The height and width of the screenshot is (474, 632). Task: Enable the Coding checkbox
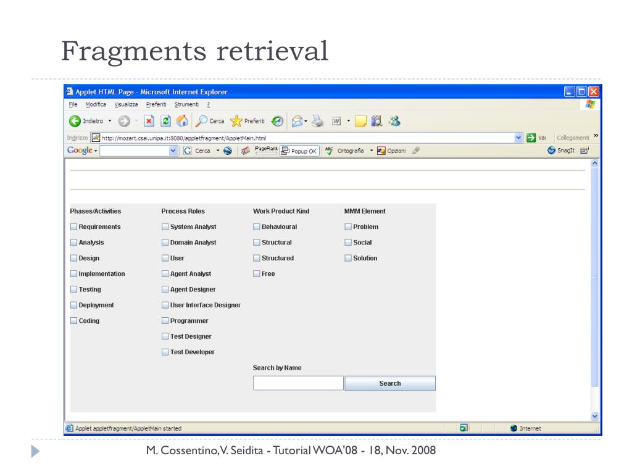pos(74,321)
